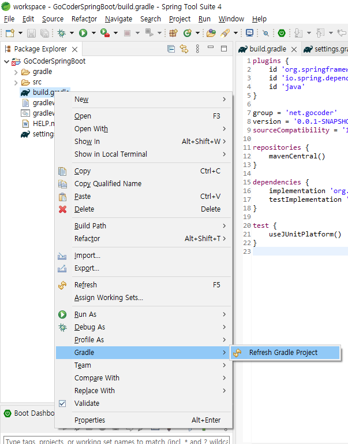Open the Debug dropdown arrow in toolbar
This screenshot has width=348, height=444.
(x=72, y=33)
